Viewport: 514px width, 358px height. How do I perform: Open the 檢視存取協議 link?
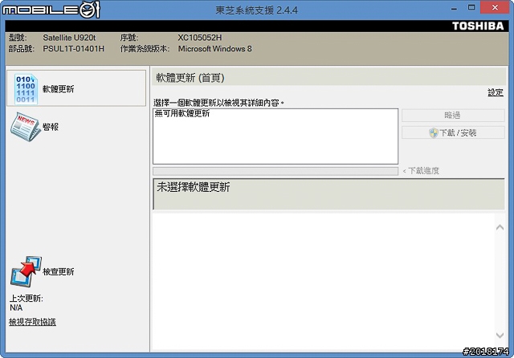pos(32,322)
